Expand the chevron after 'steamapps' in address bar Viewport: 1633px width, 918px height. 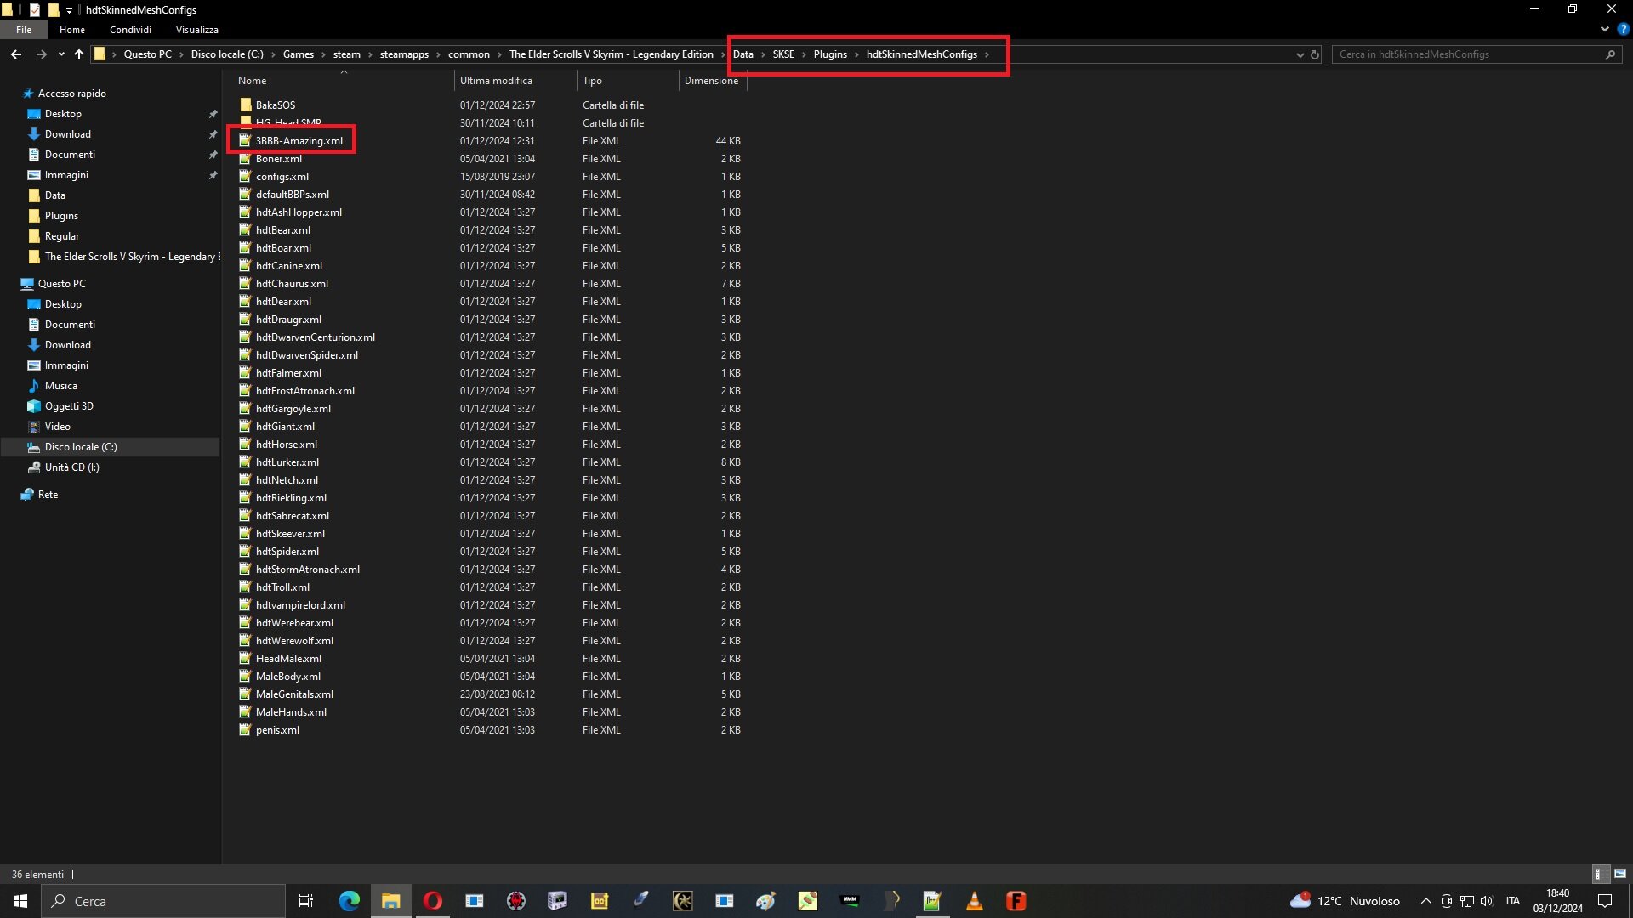click(x=439, y=54)
